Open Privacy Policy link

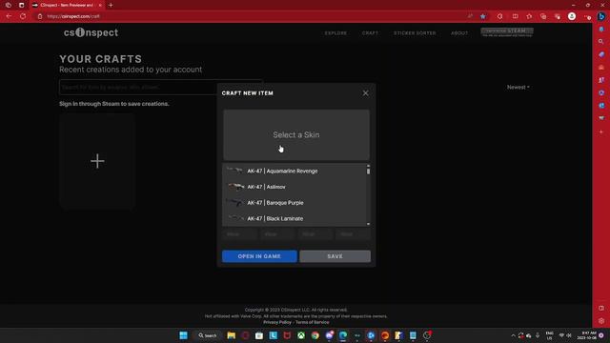tap(277, 322)
